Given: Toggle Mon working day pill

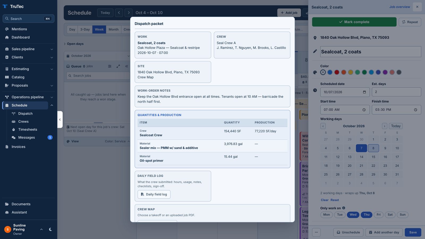Looking at the screenshot, I should coord(326,215).
